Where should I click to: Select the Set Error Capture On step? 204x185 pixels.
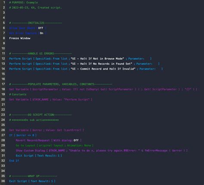(28, 33)
